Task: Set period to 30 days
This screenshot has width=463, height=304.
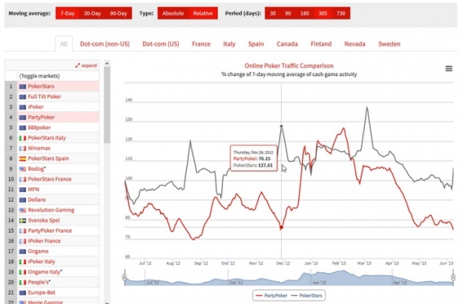Action: (272, 13)
